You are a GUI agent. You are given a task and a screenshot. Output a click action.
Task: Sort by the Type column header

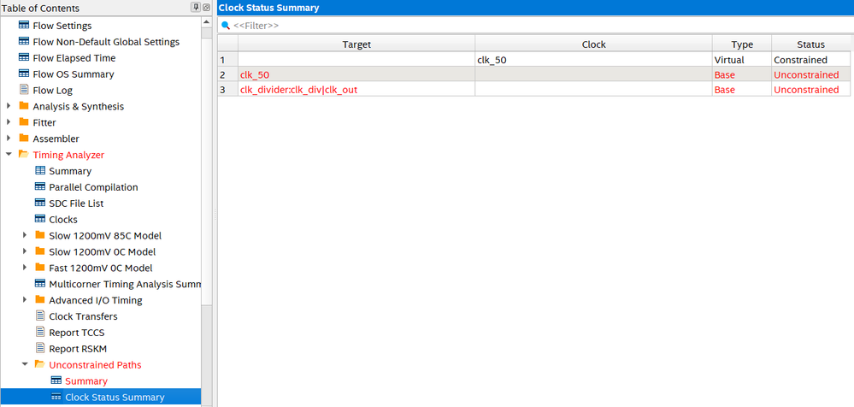(x=742, y=44)
